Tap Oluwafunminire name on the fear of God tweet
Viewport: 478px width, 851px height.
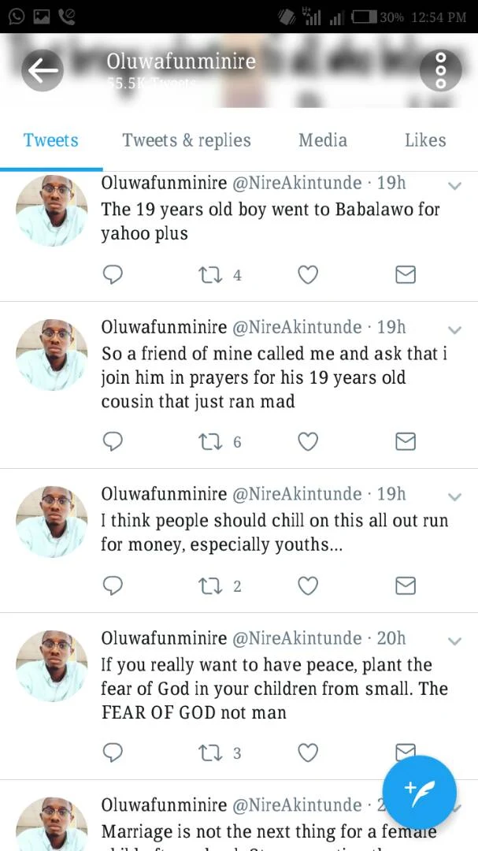164,637
